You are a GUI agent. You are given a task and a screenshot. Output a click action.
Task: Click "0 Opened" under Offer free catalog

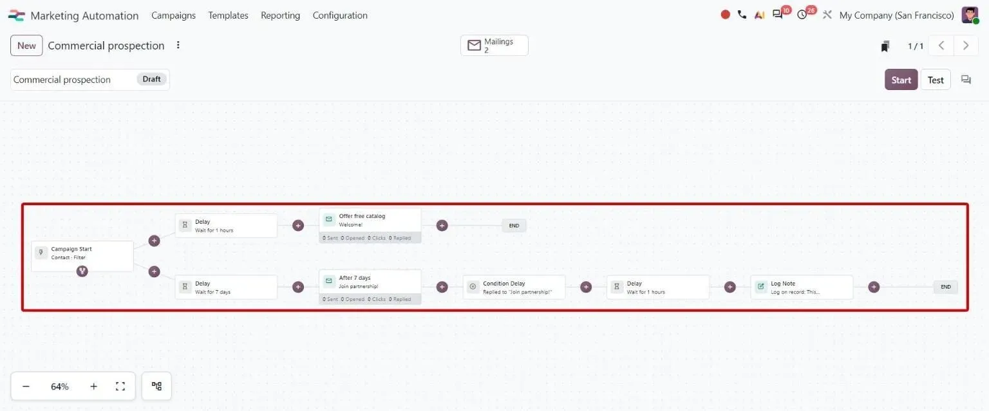353,238
